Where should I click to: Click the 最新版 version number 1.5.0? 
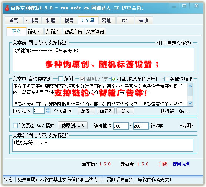point(143,164)
